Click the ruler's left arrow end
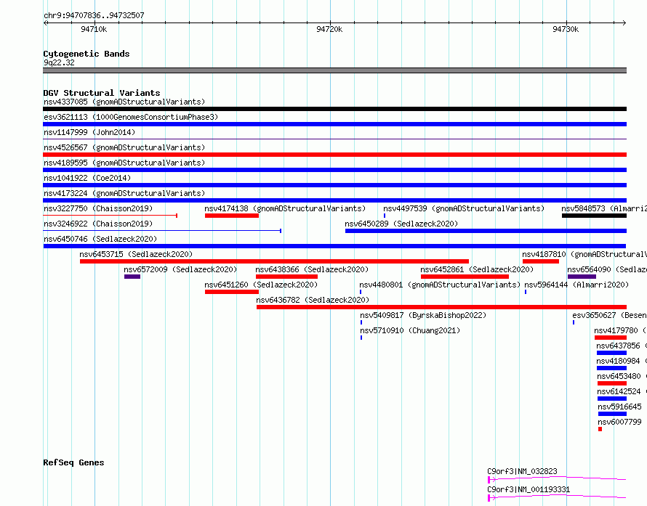This screenshot has width=647, height=506. [x=45, y=23]
